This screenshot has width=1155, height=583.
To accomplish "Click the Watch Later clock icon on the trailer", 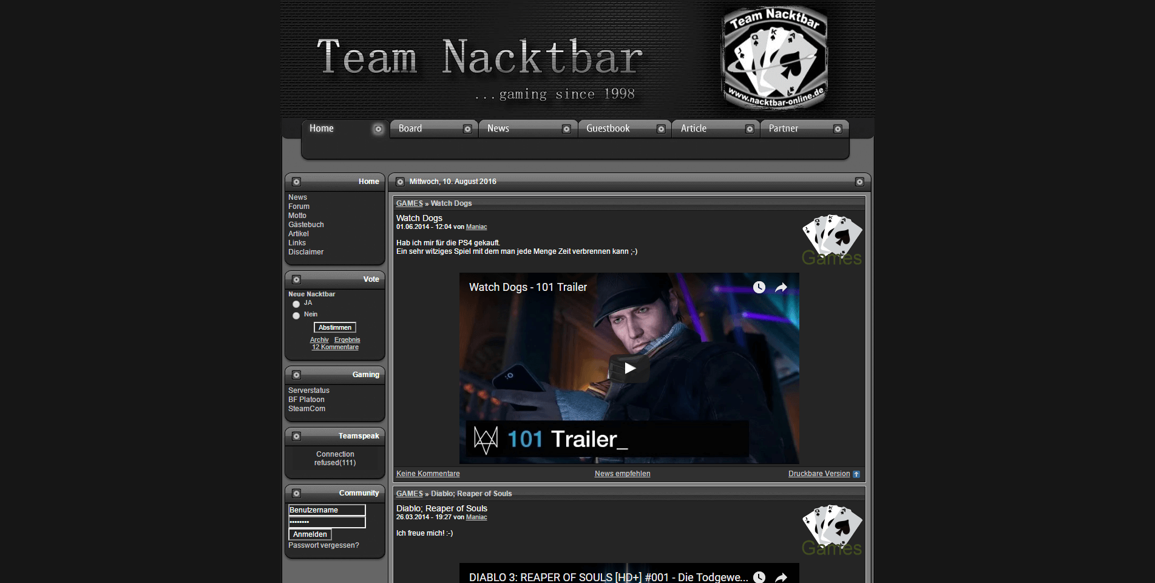I will (759, 287).
